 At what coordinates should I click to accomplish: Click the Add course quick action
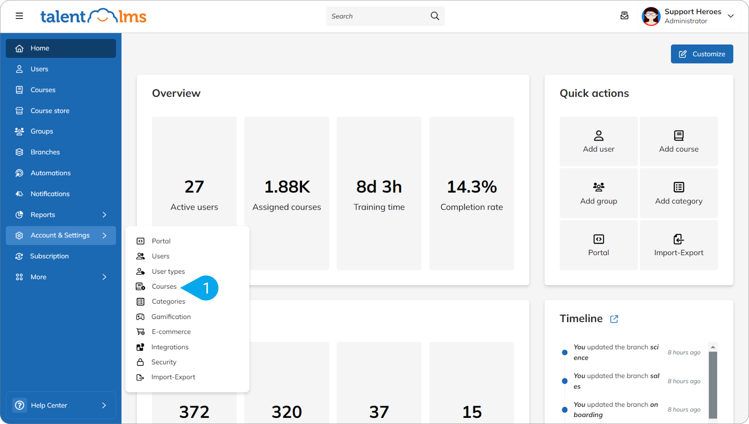click(678, 141)
